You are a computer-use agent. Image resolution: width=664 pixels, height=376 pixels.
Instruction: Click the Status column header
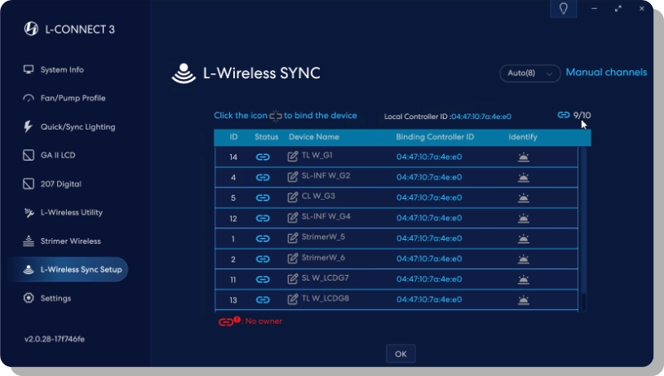[267, 137]
